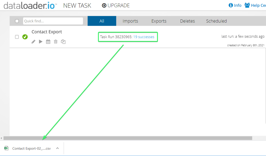Screen dimensions: 266x156
Task: Schedule the Contact Export task
Action: tap(48, 41)
